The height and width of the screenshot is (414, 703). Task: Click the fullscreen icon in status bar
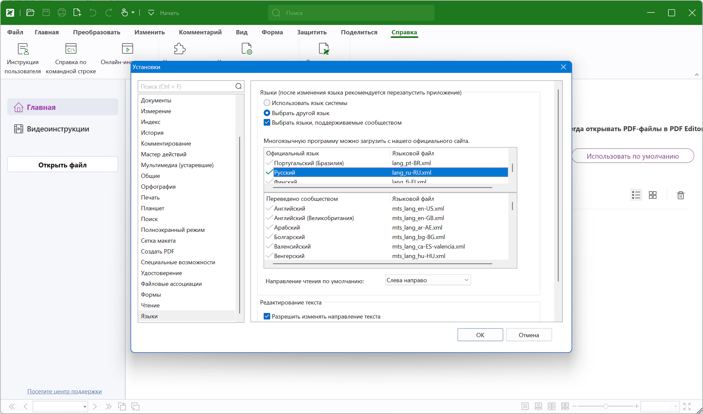coord(687,406)
